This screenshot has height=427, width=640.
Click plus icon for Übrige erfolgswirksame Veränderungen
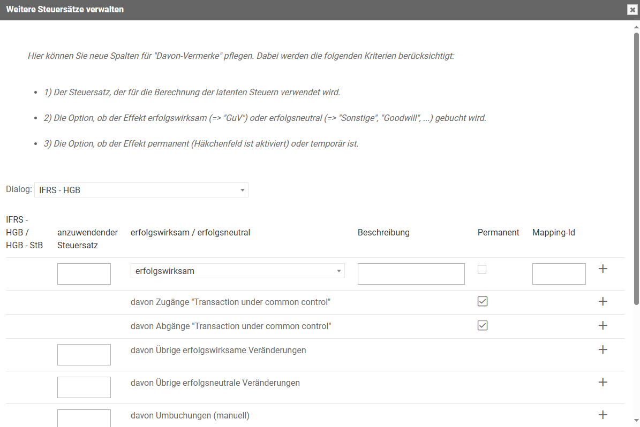click(x=603, y=349)
